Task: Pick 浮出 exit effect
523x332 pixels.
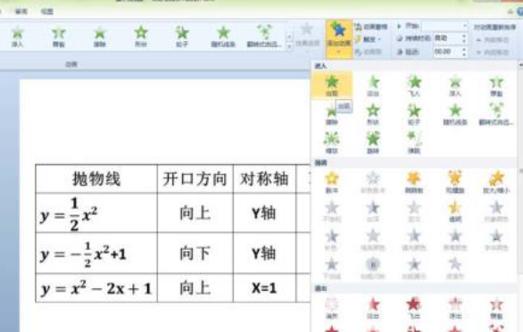Action: coord(455,308)
